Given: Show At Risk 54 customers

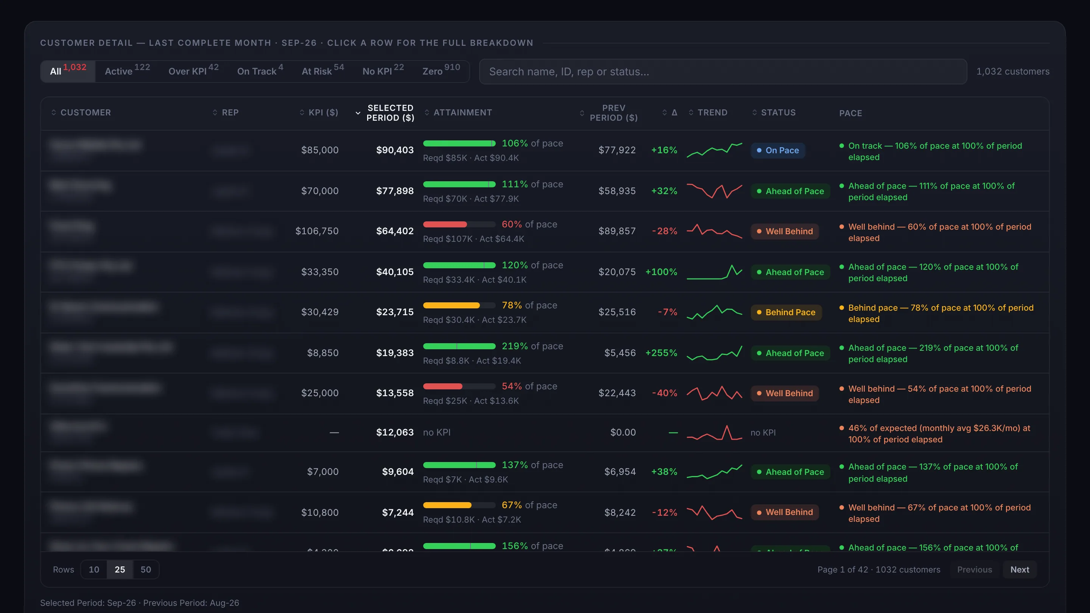Looking at the screenshot, I should (323, 71).
